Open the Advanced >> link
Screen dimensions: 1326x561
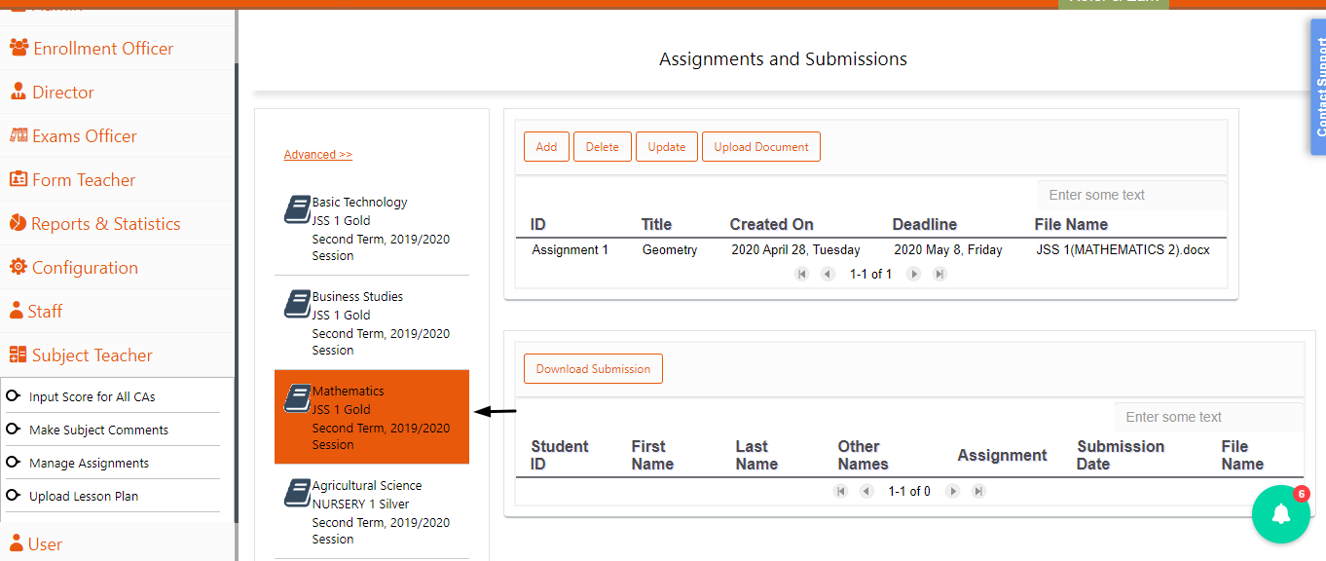(317, 155)
